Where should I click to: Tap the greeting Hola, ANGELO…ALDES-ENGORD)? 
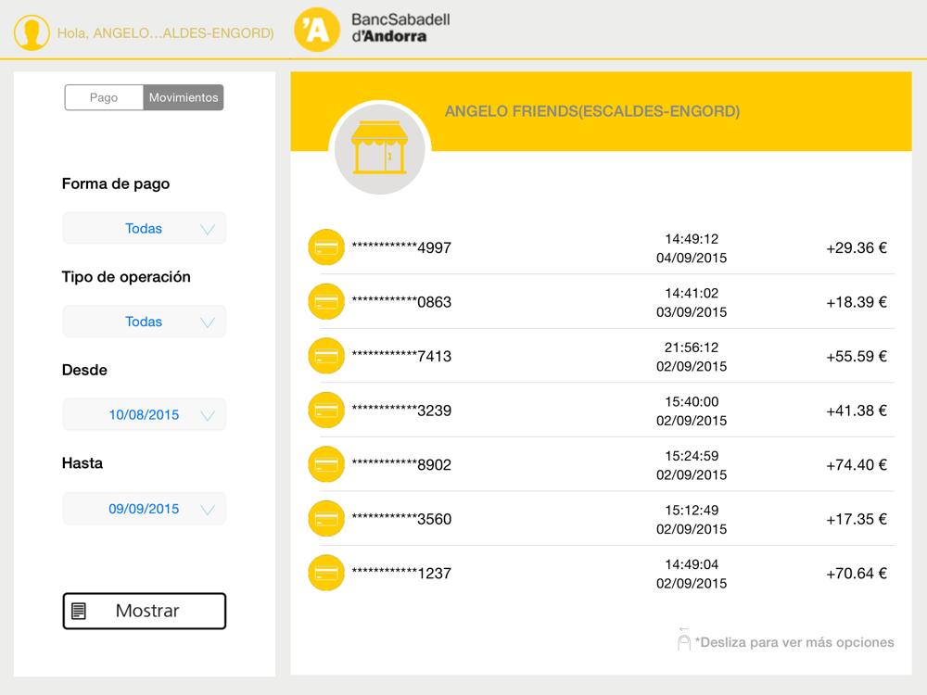point(166,33)
